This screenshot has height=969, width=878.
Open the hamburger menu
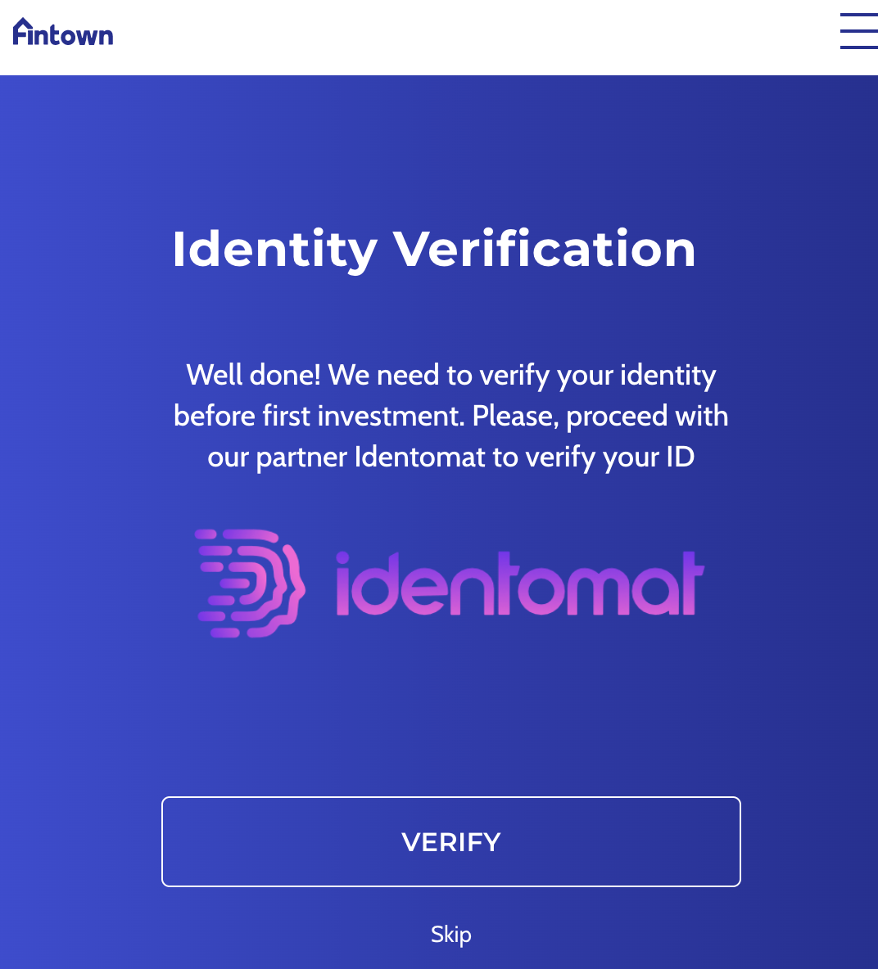(x=858, y=31)
